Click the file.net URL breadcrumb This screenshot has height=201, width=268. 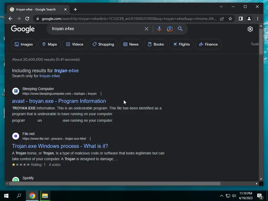(x=54, y=139)
